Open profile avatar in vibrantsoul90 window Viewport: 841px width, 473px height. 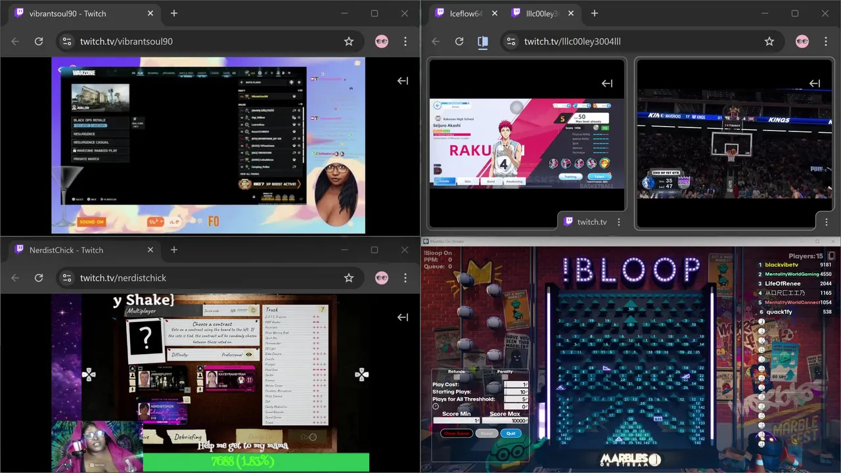pyautogui.click(x=382, y=41)
